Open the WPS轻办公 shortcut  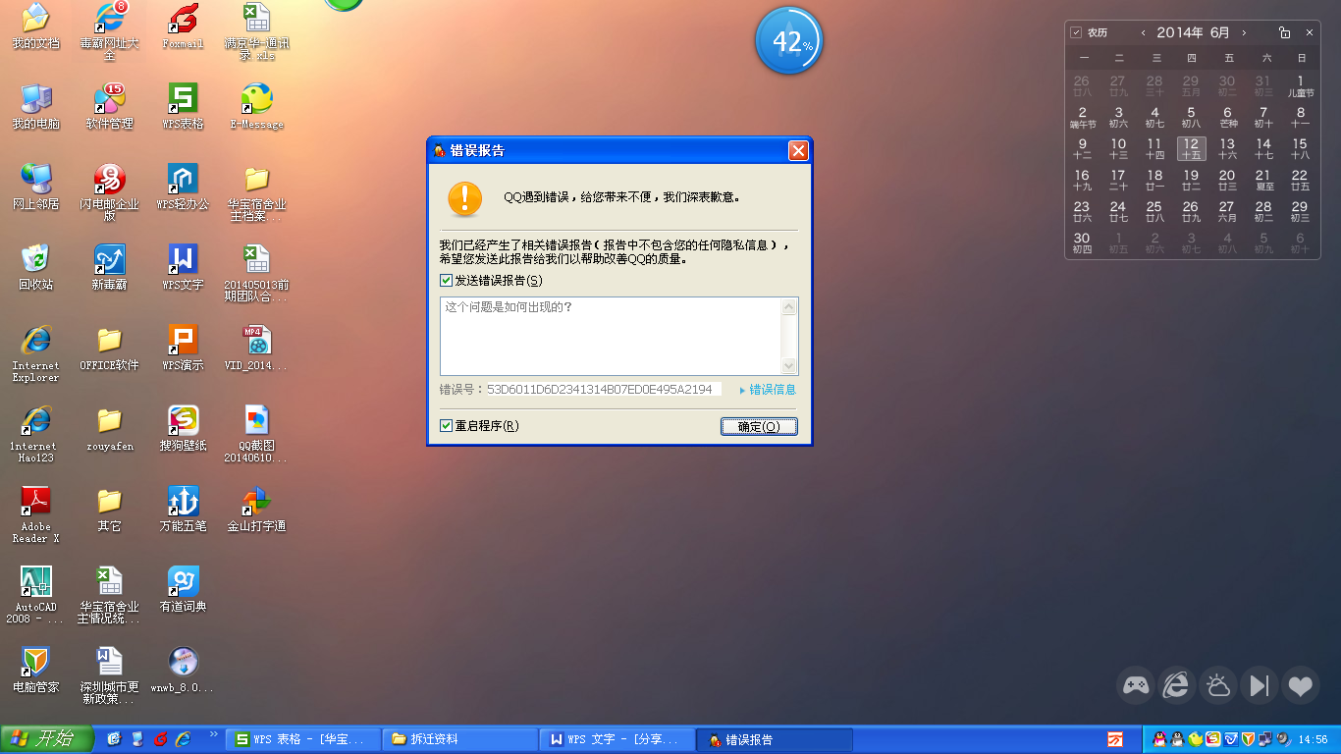183,188
